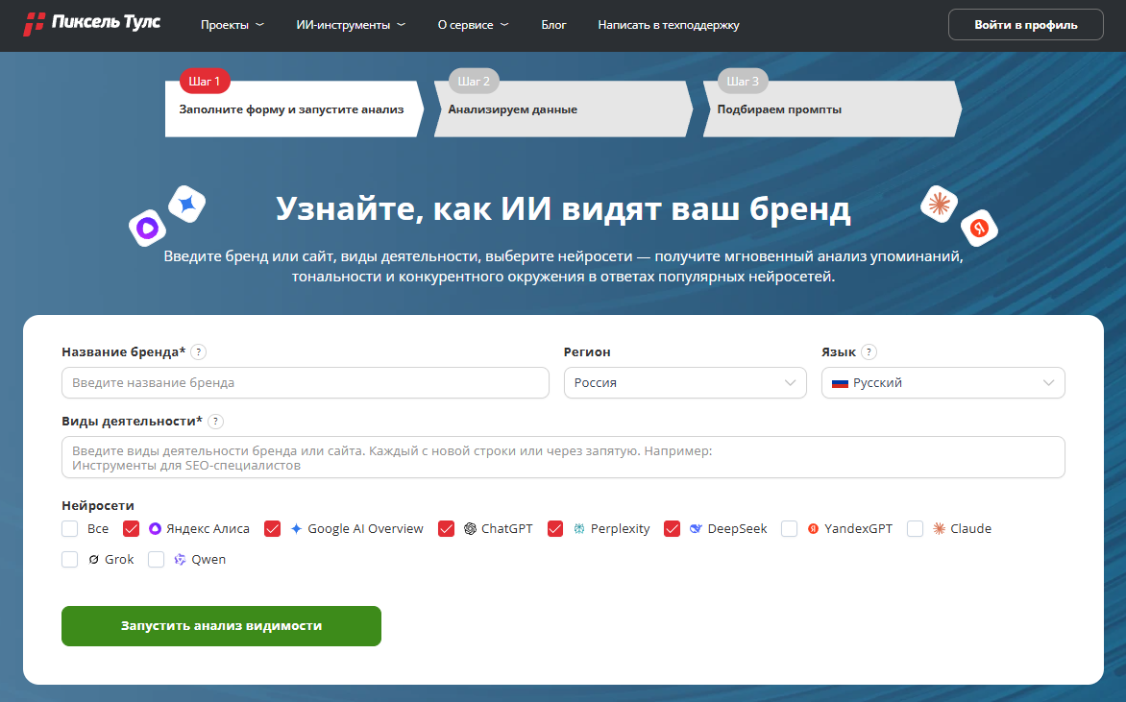Expand the ИИ-инструменты menu
Screen dimensions: 1126x702
point(351,25)
